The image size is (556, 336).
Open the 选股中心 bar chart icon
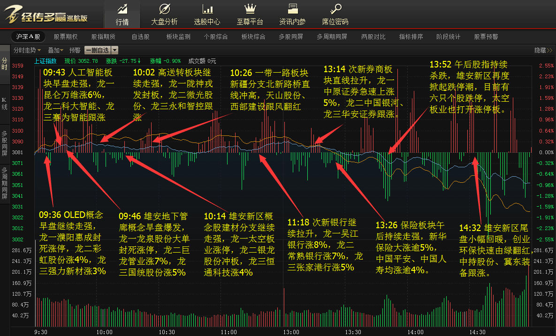point(207,8)
